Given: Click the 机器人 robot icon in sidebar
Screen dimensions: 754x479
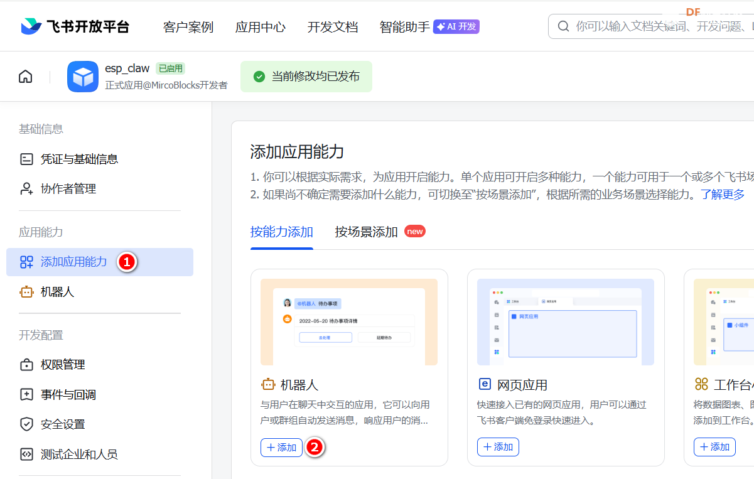Looking at the screenshot, I should tap(26, 292).
